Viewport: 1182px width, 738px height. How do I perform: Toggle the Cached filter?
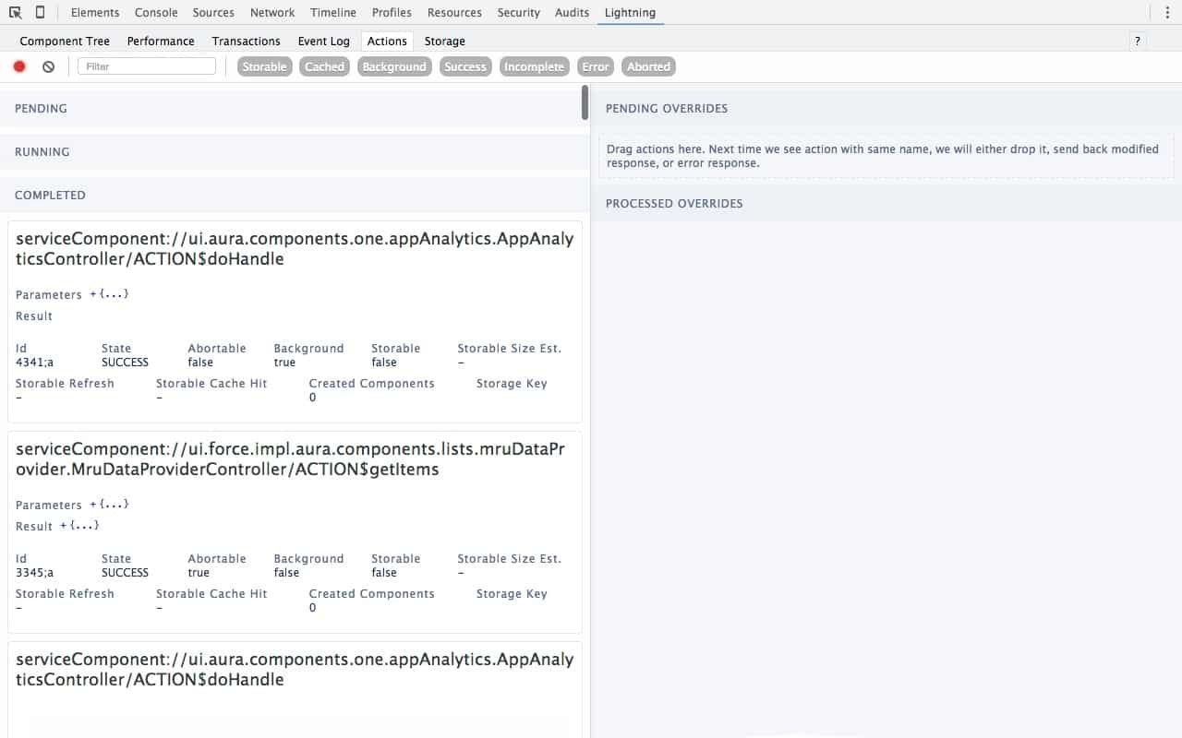point(325,66)
